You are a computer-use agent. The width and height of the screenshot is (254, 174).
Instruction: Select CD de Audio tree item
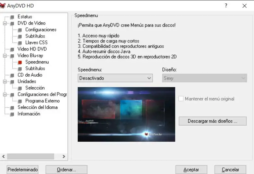coord(30,75)
